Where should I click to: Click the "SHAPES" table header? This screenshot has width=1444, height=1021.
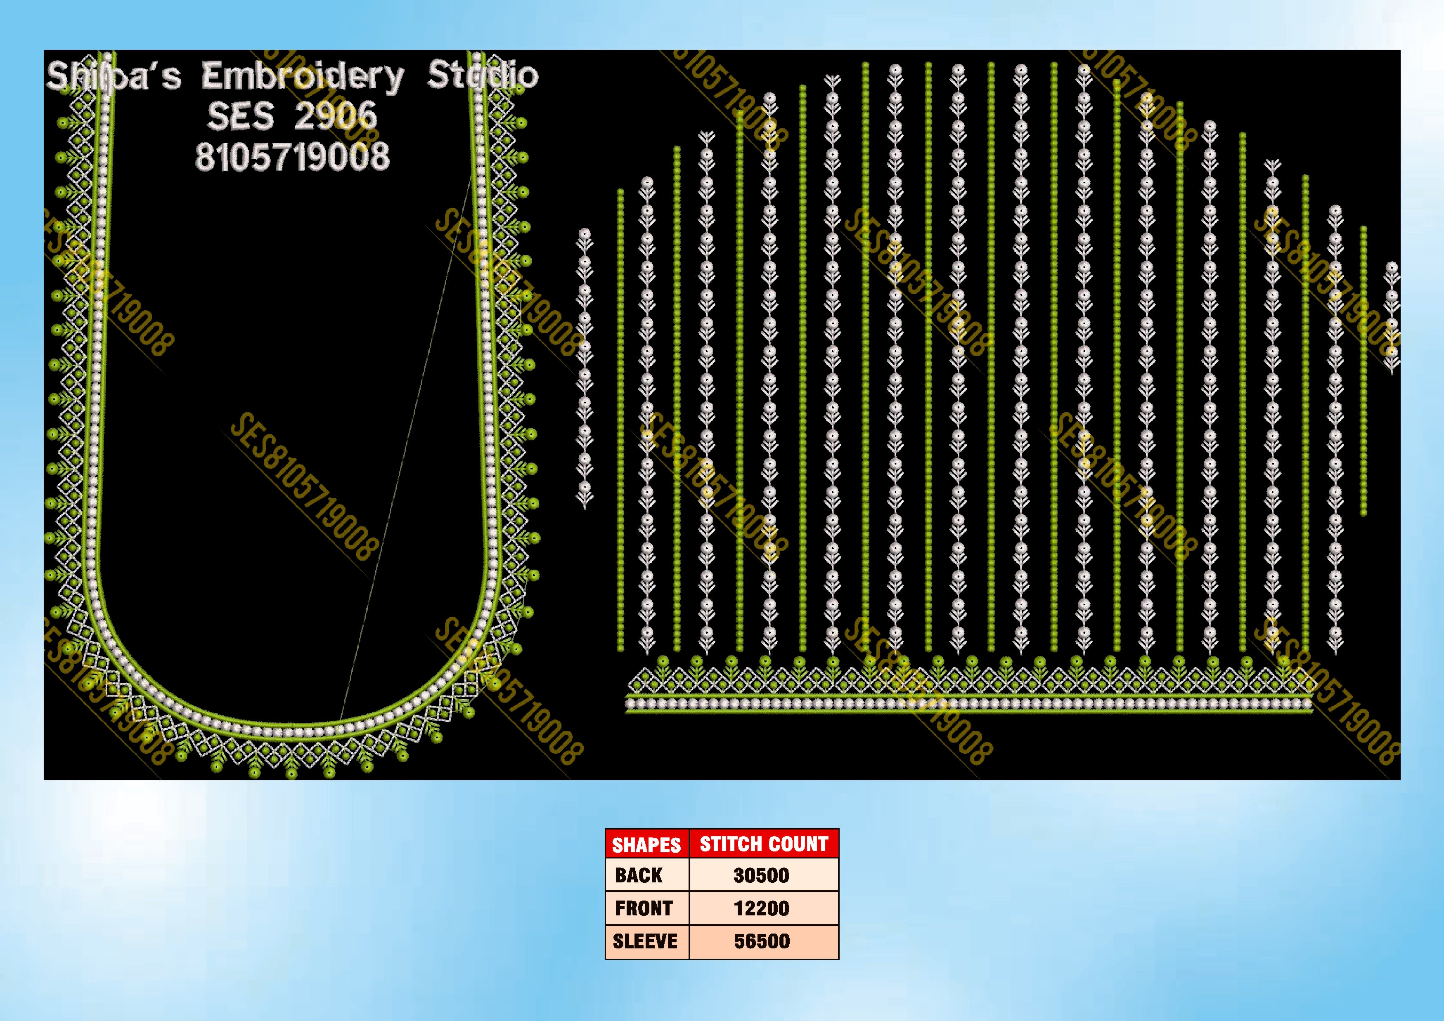[x=647, y=844]
